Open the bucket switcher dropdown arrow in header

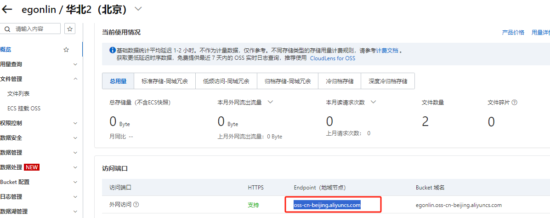tap(138, 9)
